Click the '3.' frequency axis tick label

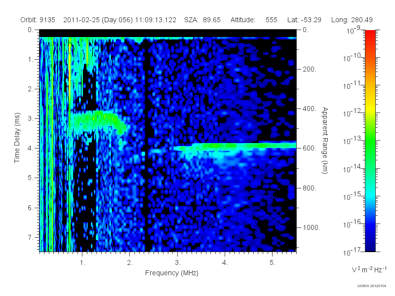pyautogui.click(x=178, y=263)
